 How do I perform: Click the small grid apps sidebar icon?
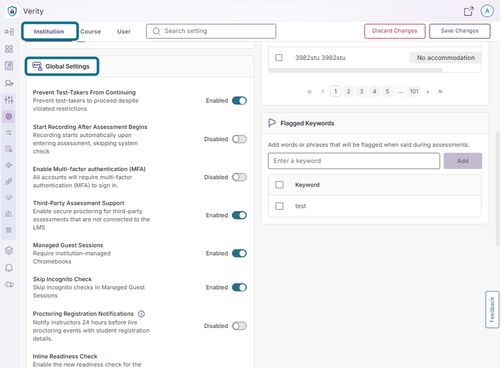[9, 230]
